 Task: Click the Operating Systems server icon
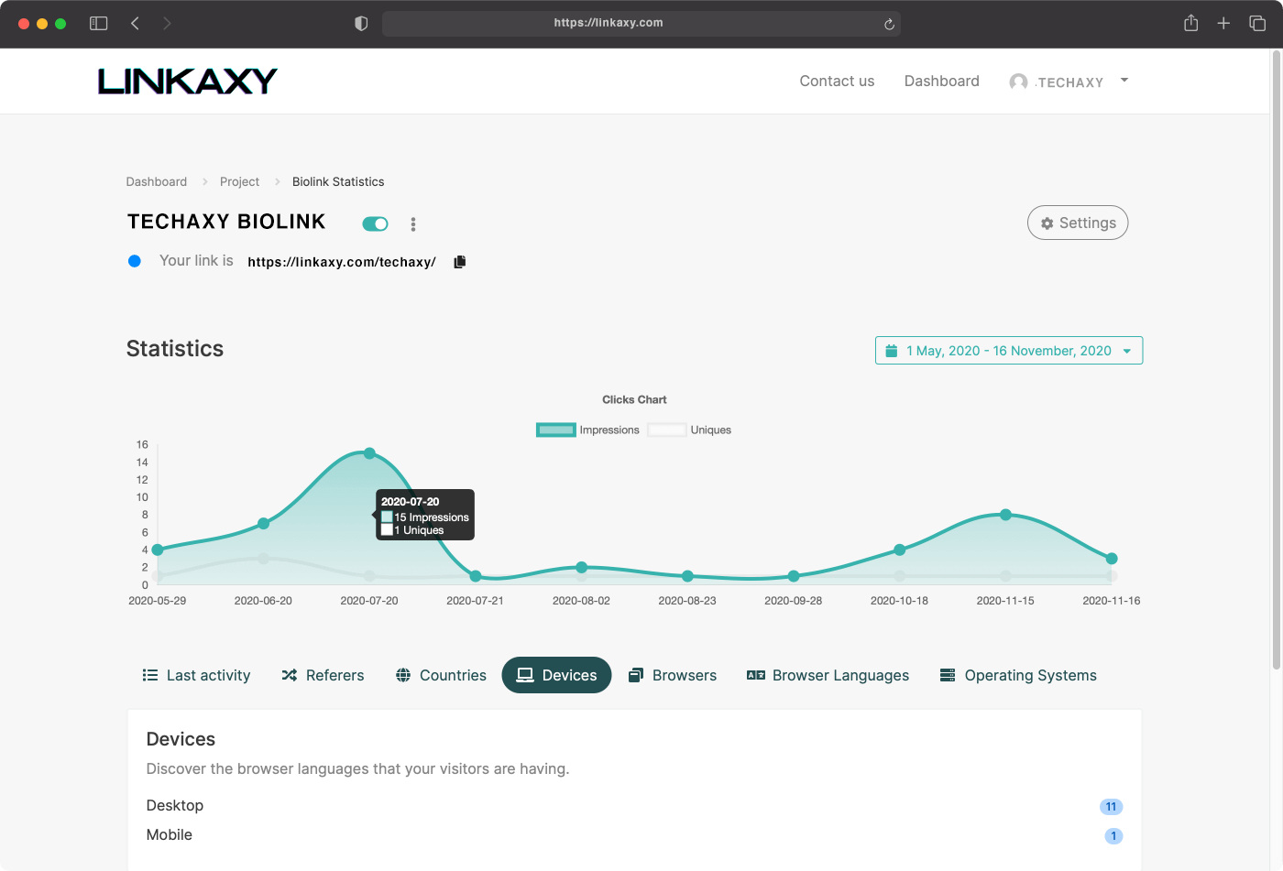tap(948, 675)
